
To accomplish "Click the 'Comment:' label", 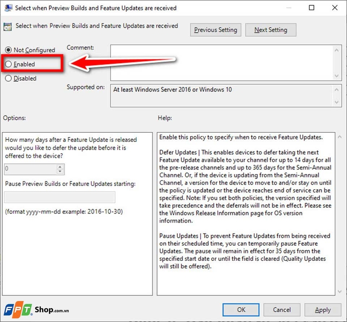I will 80,48.
